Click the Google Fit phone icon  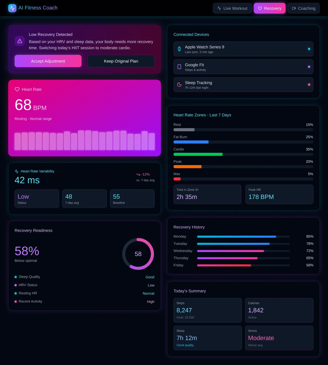(x=179, y=67)
